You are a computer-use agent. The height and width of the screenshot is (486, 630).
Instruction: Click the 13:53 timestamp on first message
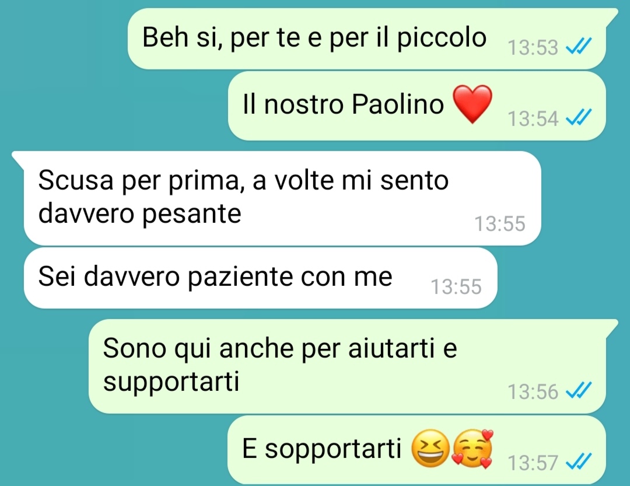tap(533, 47)
